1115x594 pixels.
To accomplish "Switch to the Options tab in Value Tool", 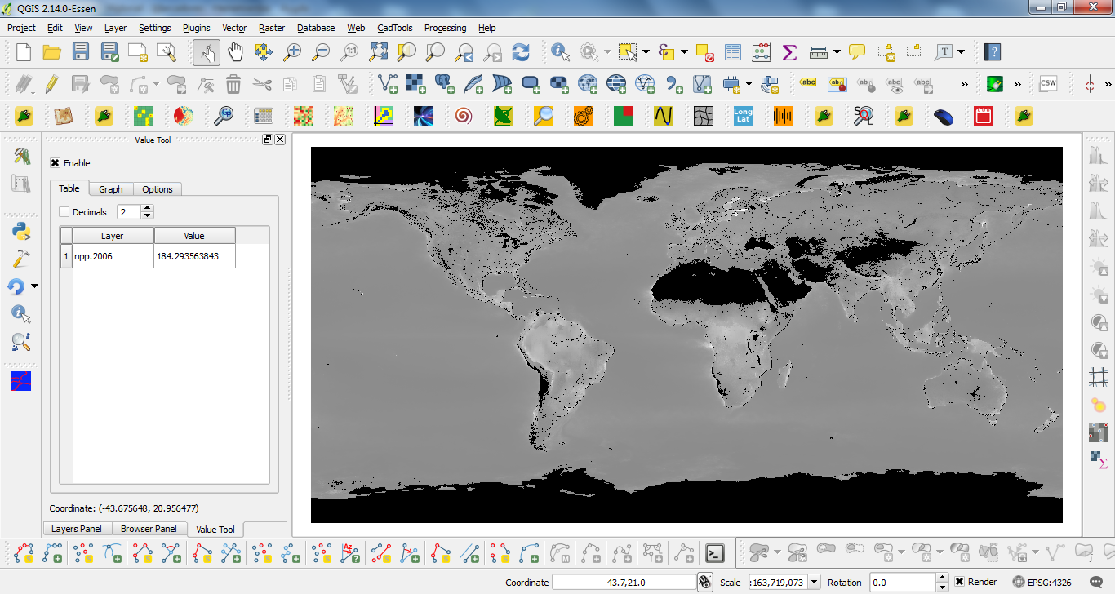I will [158, 188].
